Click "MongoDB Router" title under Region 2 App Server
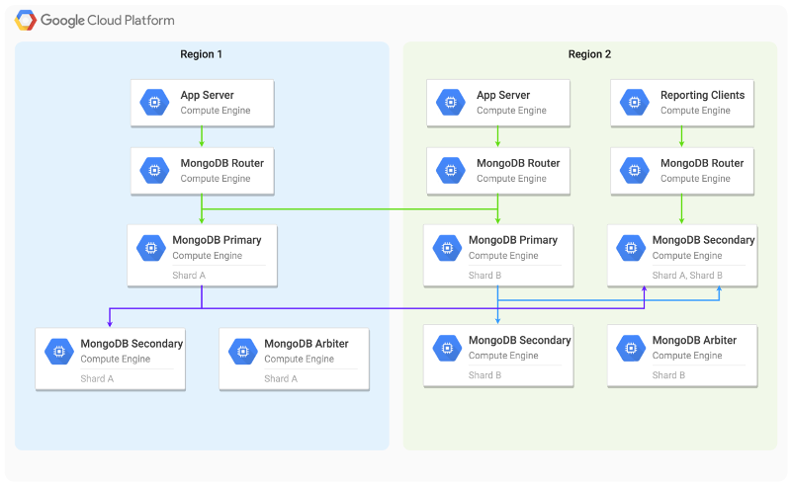 (518, 163)
